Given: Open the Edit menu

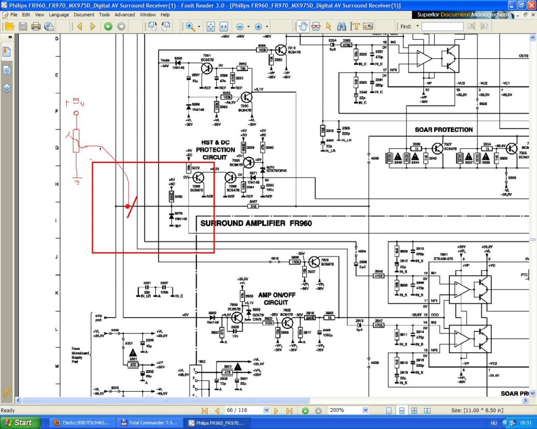Looking at the screenshot, I should pyautogui.click(x=26, y=15).
